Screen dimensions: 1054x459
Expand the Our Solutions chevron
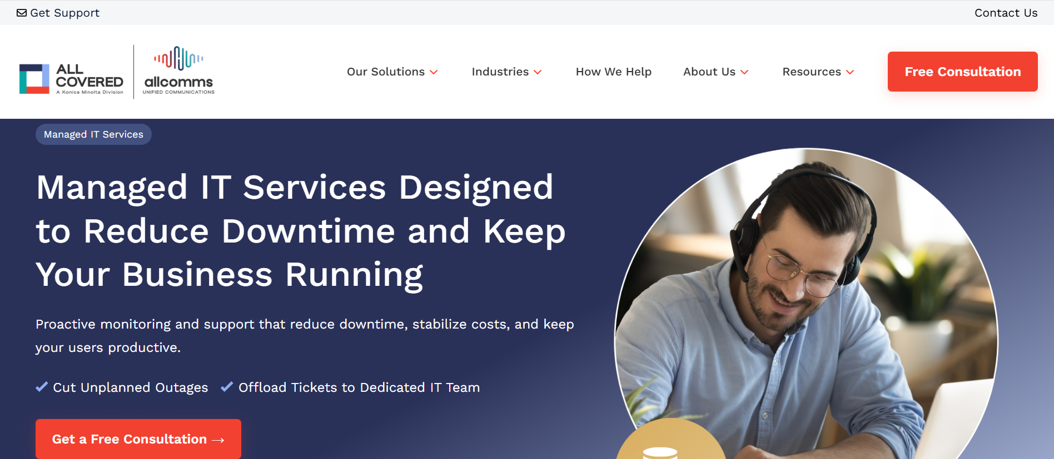coord(434,72)
